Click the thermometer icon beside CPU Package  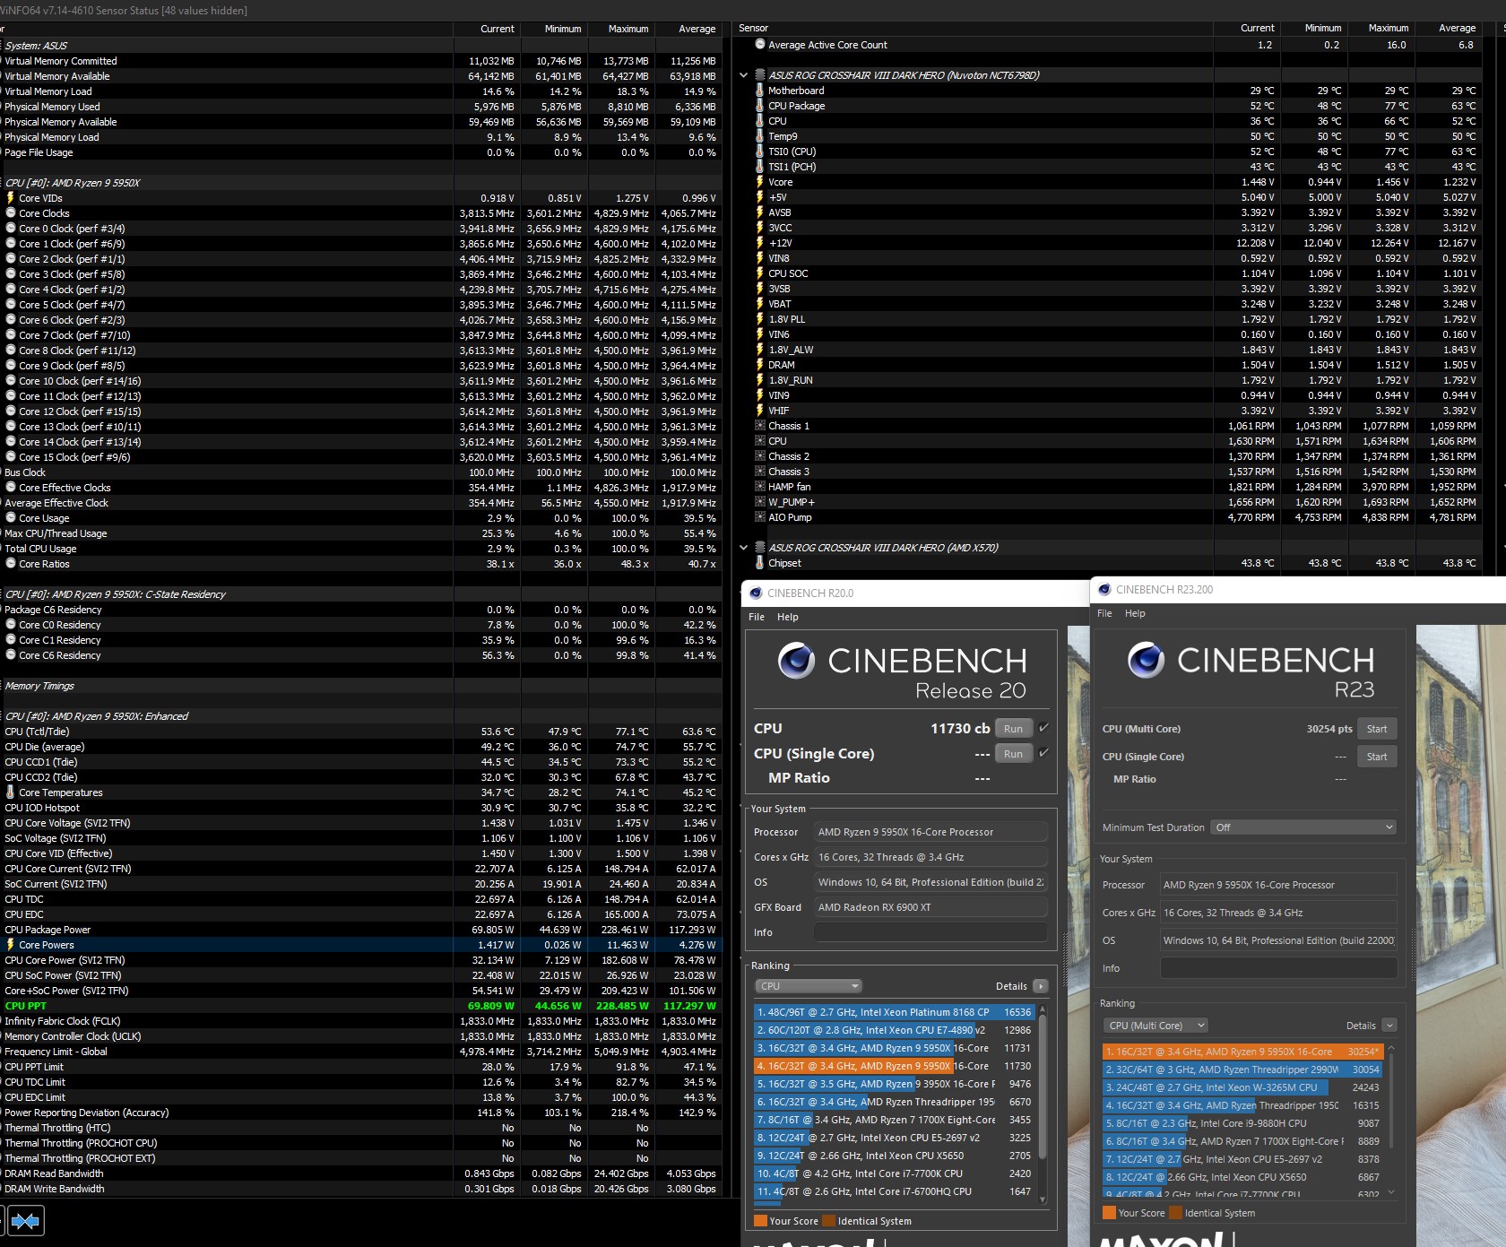pyautogui.click(x=760, y=106)
